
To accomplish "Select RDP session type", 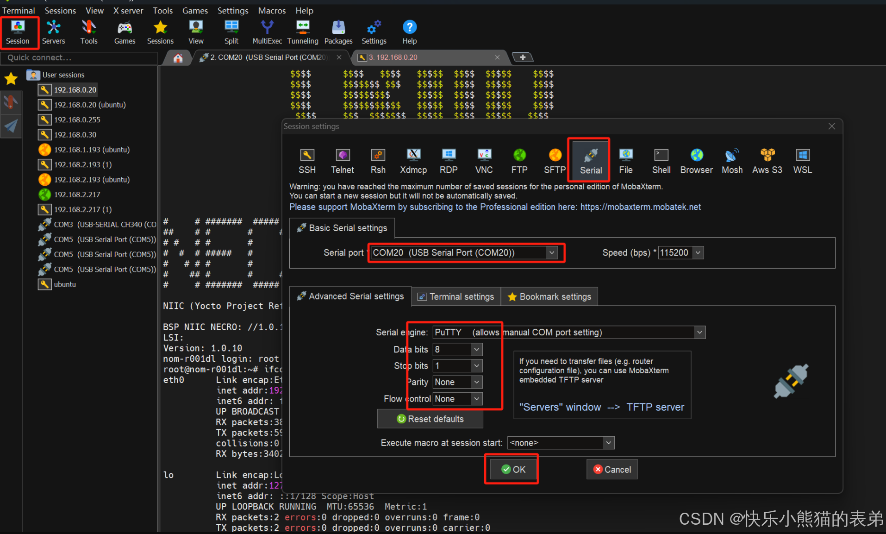I will click(x=449, y=161).
